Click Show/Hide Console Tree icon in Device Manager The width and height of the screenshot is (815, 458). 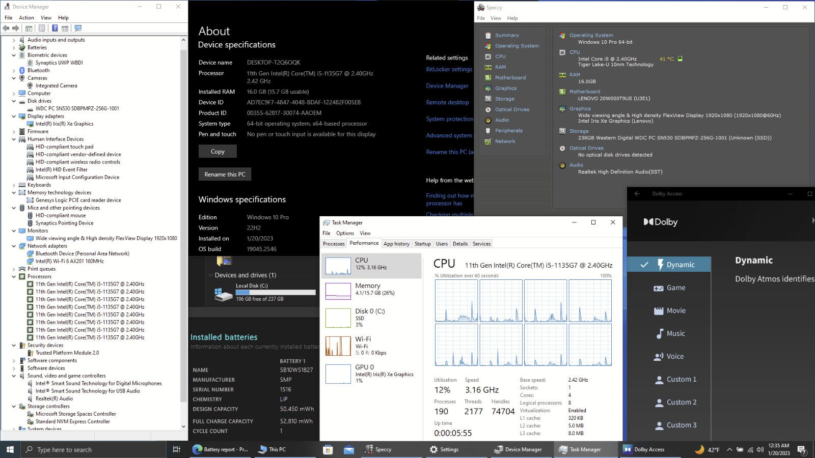pyautogui.click(x=29, y=28)
